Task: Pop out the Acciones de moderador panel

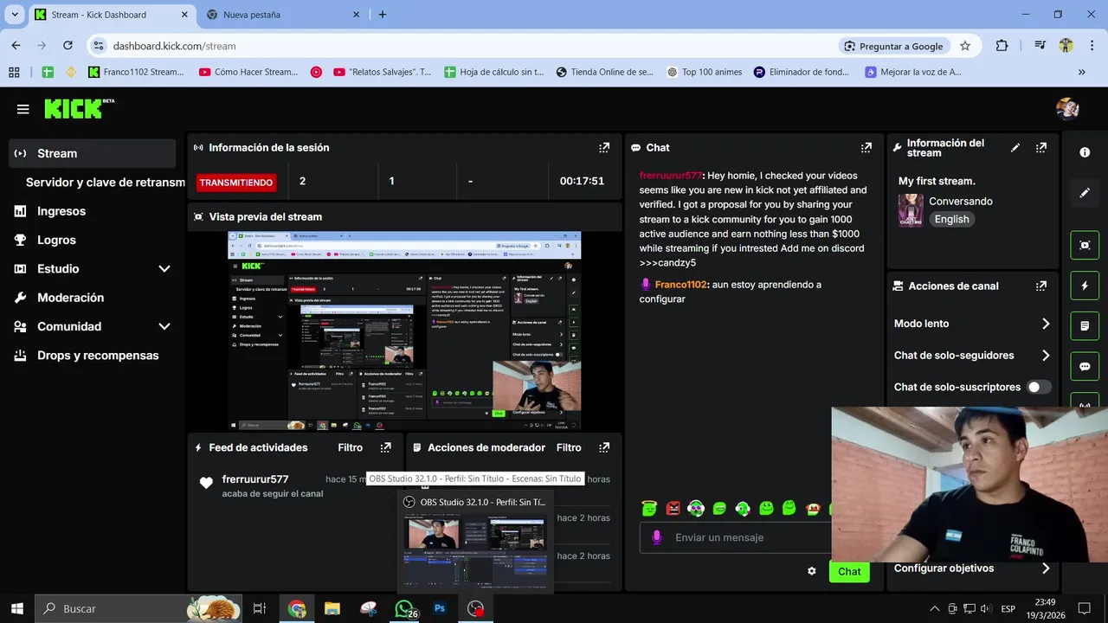Action: pos(604,447)
